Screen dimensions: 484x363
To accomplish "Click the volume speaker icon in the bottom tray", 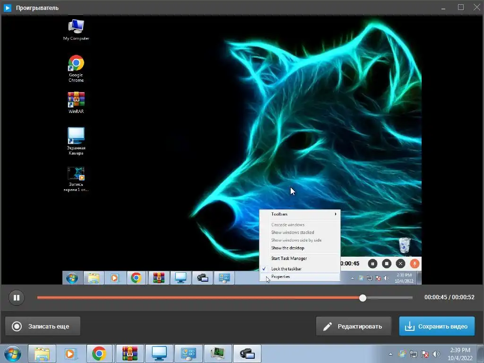I will point(436,354).
